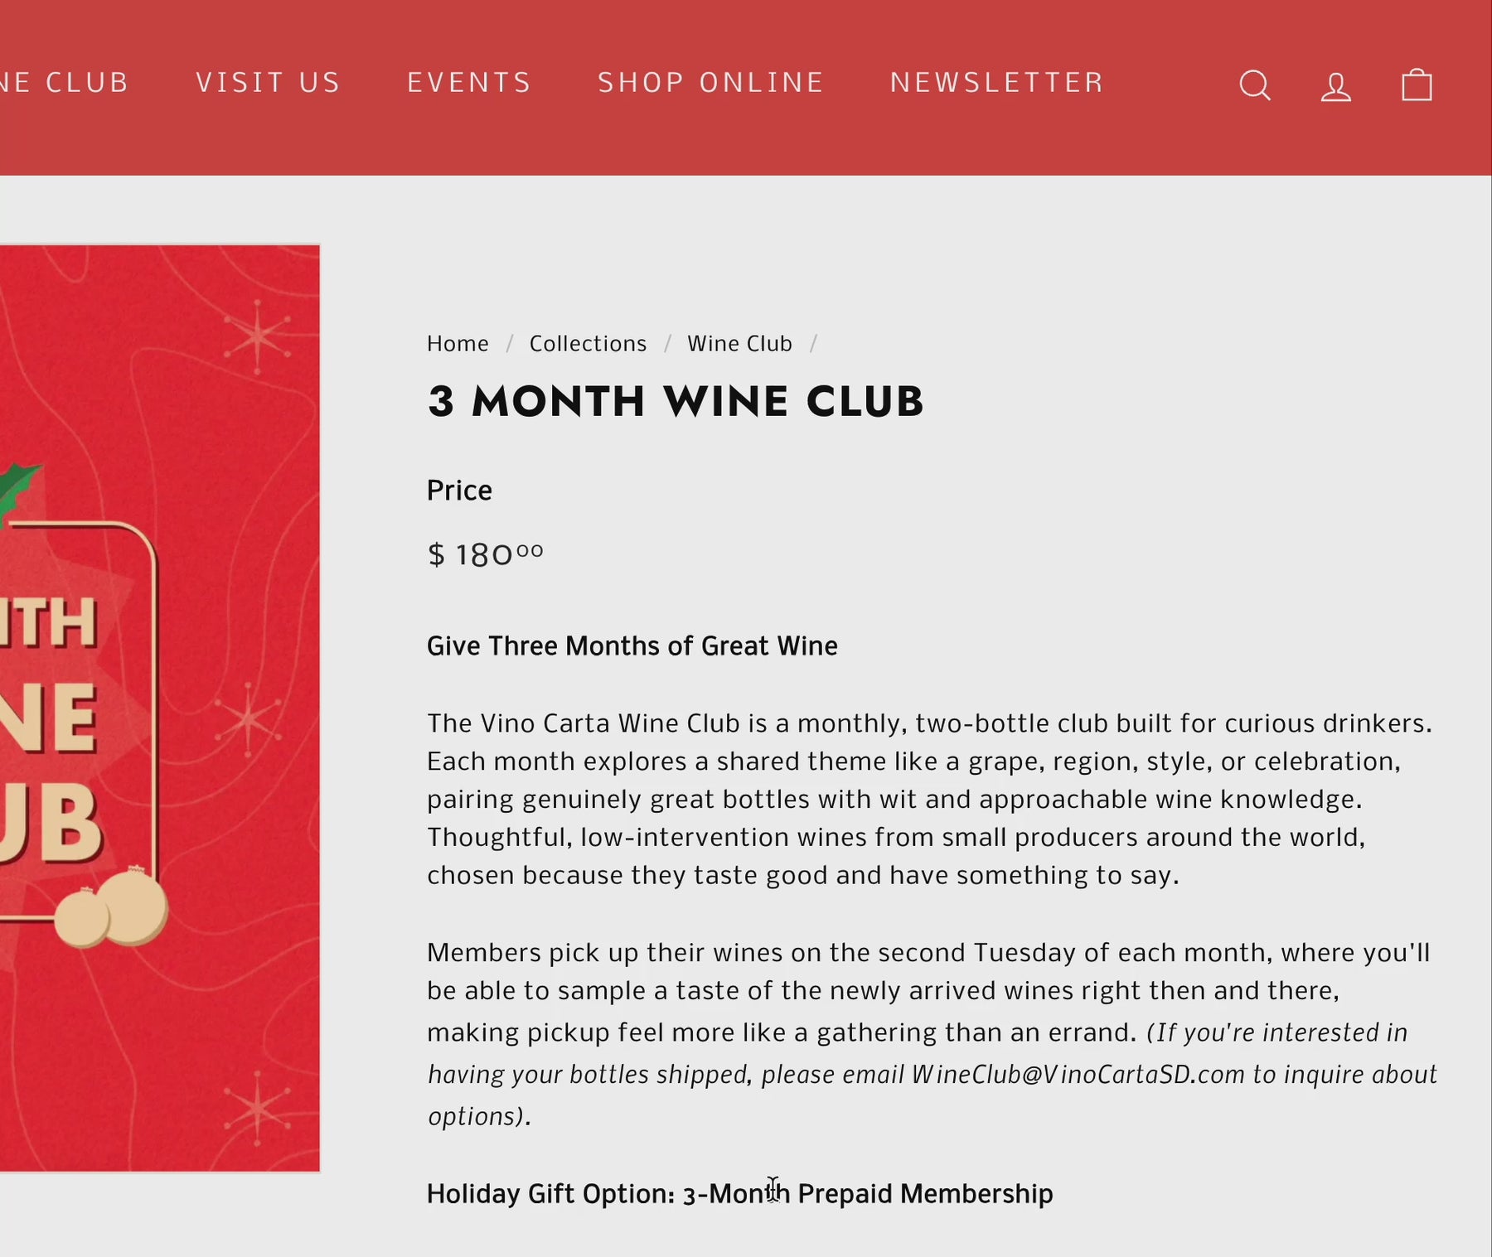
Task: Go to Visit Us in the navigation
Action: point(269,83)
